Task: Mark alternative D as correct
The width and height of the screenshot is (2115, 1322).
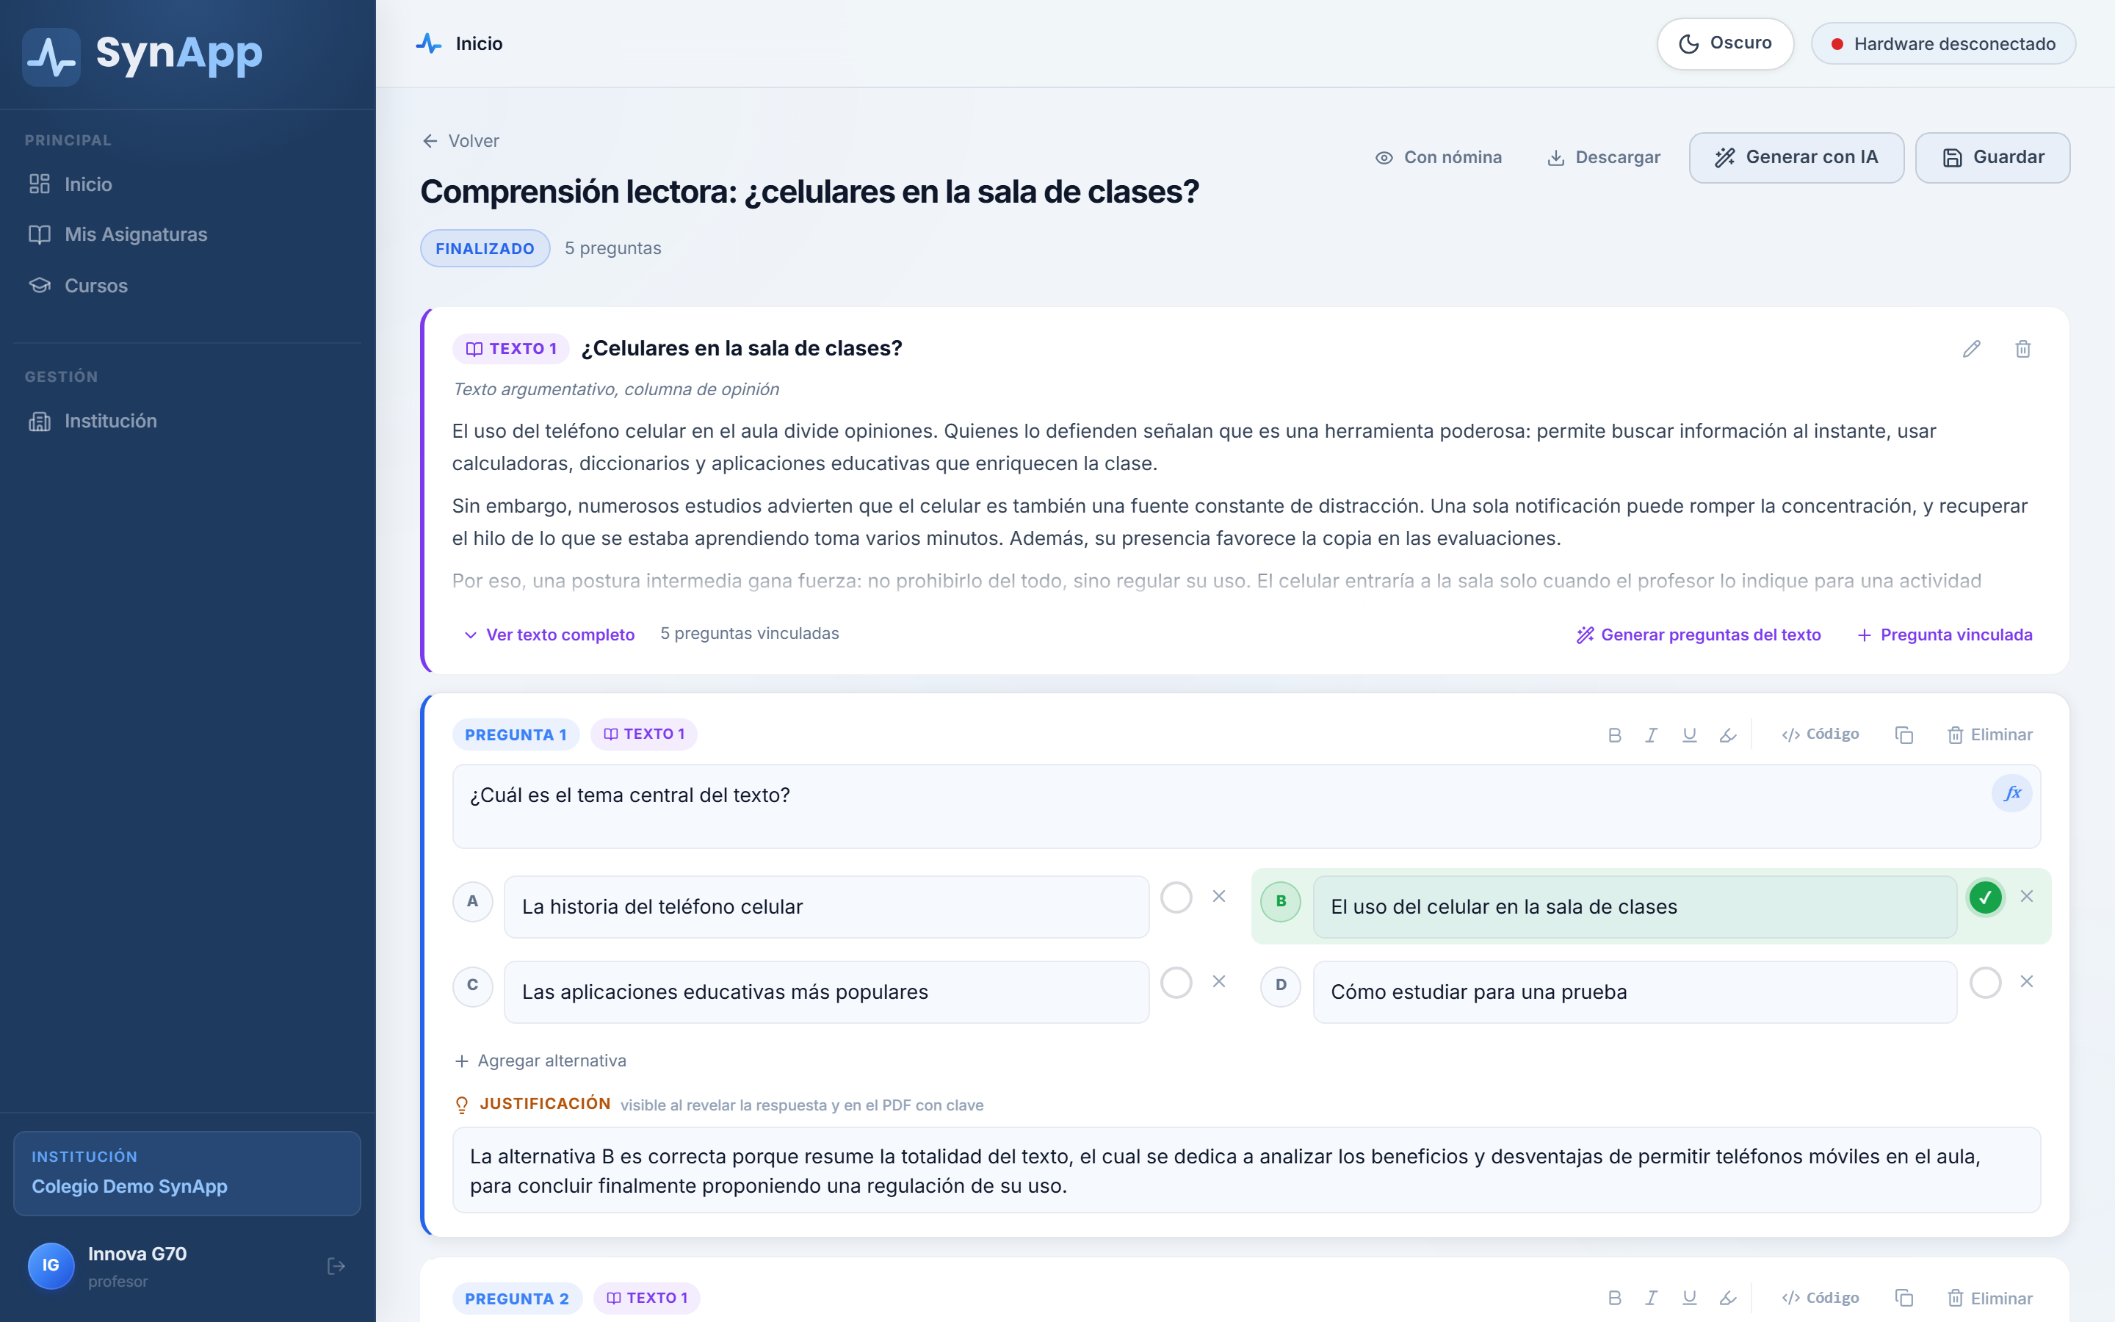Action: click(1986, 983)
